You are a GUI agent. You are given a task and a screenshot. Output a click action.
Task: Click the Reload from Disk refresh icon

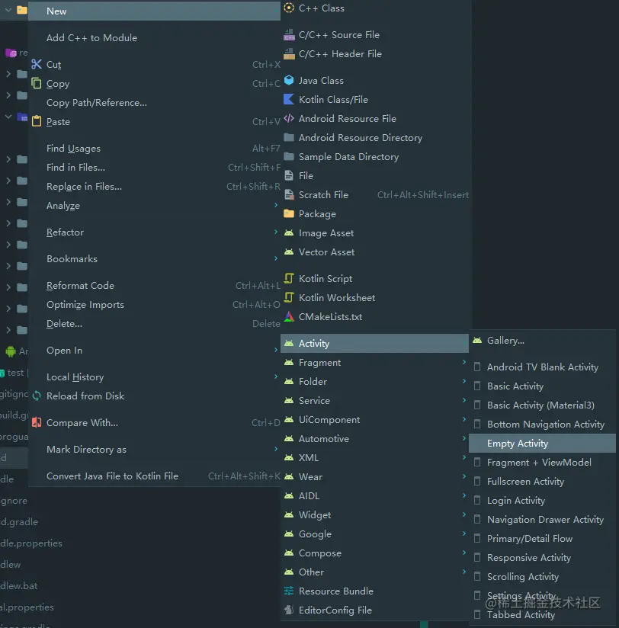[36, 396]
